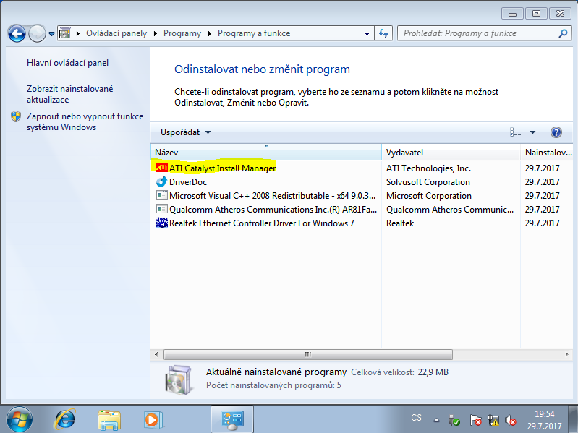Select Ovládací panely breadcrumb
This screenshot has height=433, width=578.
click(x=116, y=33)
